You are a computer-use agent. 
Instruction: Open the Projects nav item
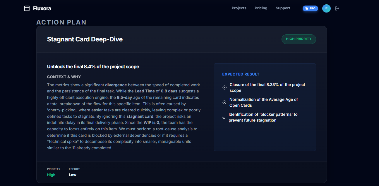coord(239,8)
